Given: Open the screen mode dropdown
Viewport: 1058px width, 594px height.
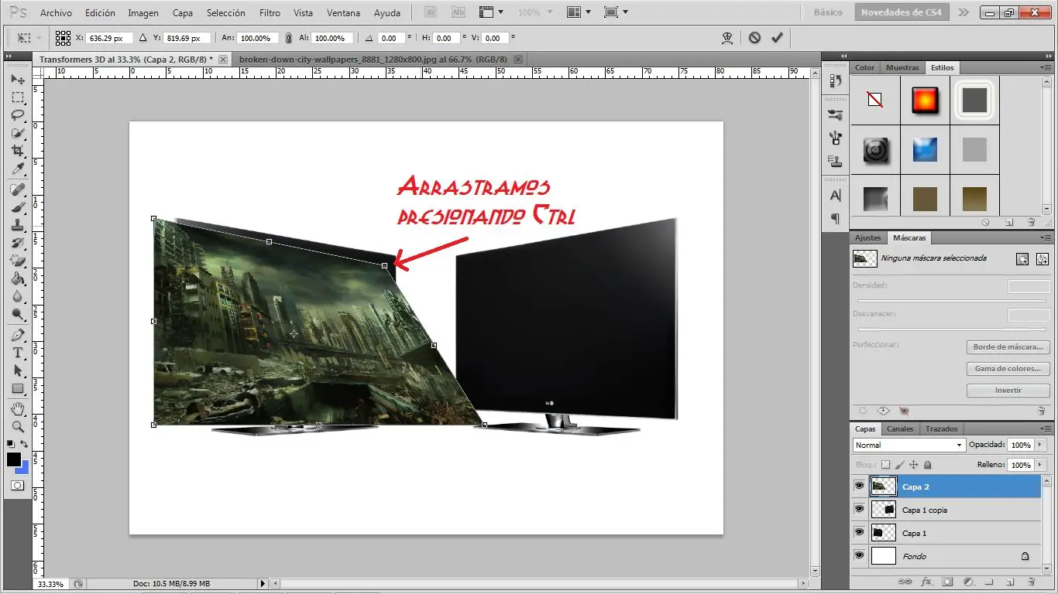Looking at the screenshot, I should [x=616, y=12].
